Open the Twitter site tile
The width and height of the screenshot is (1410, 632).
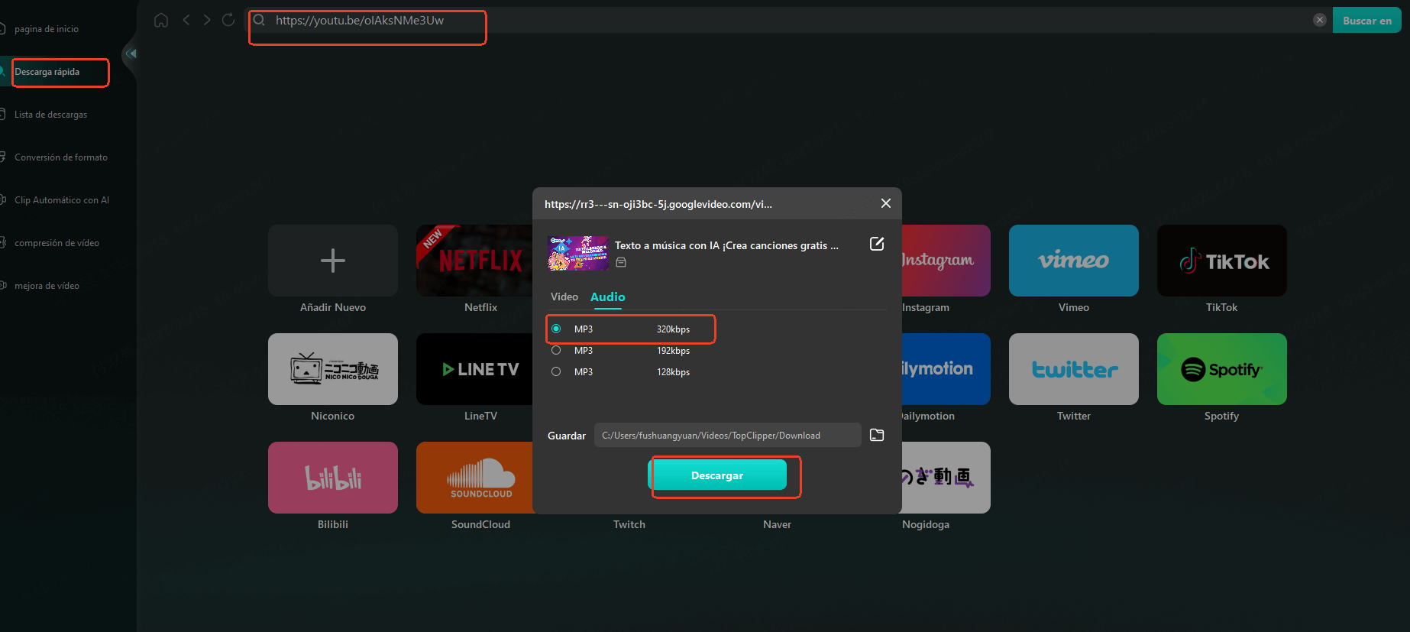[x=1074, y=369]
